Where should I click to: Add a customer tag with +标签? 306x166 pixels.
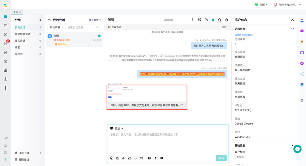[240, 157]
